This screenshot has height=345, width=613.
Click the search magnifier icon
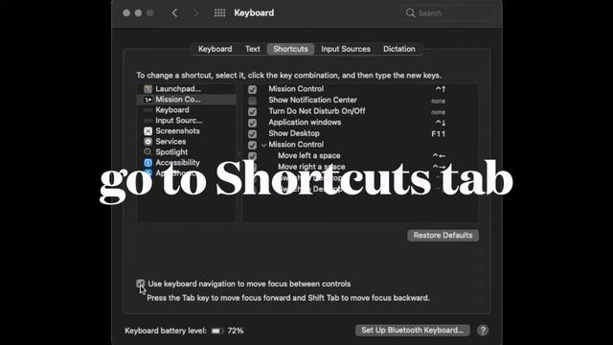(x=410, y=12)
